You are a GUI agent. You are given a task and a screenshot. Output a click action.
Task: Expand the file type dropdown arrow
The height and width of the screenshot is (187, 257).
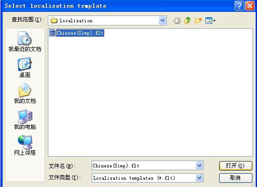(200, 178)
